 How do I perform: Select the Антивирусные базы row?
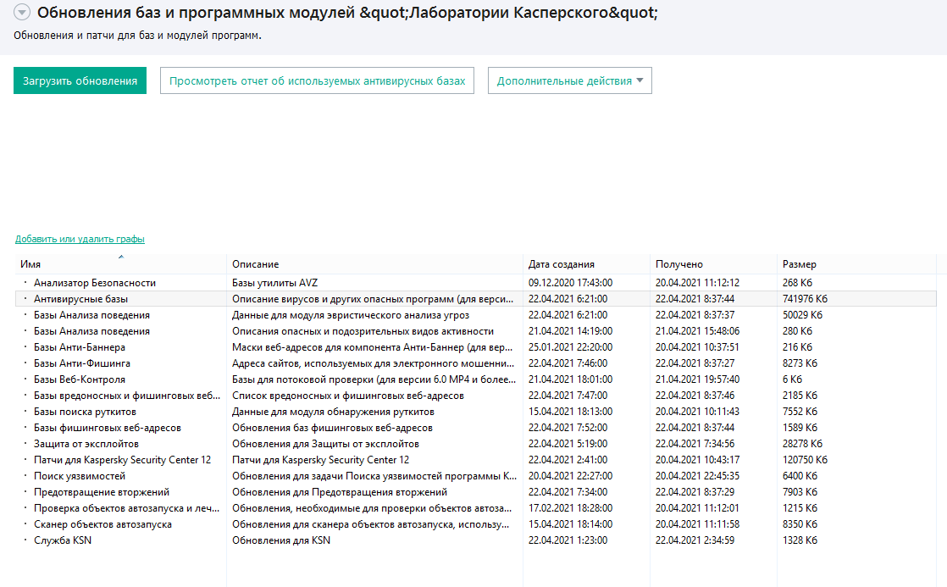476,299
